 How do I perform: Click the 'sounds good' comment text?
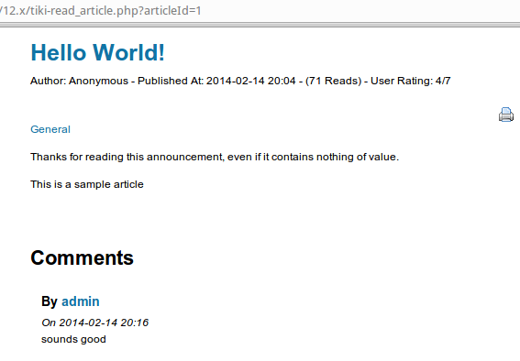coord(73,339)
